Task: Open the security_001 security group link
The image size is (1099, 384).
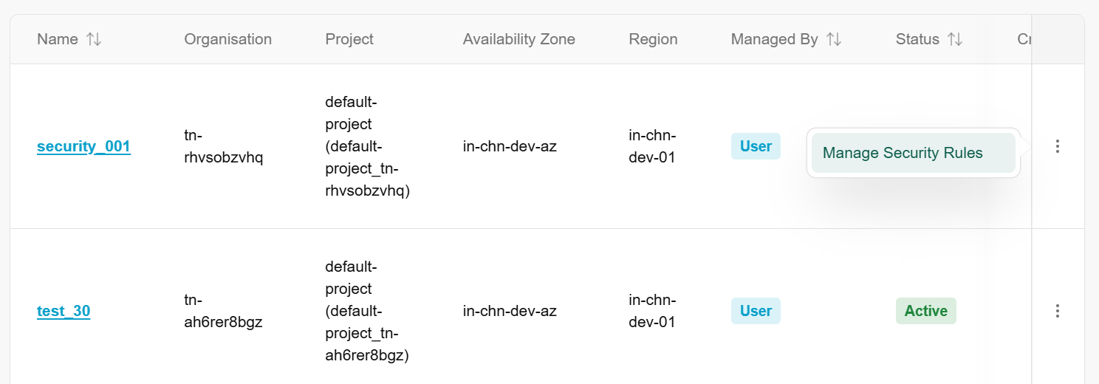Action: coord(83,146)
